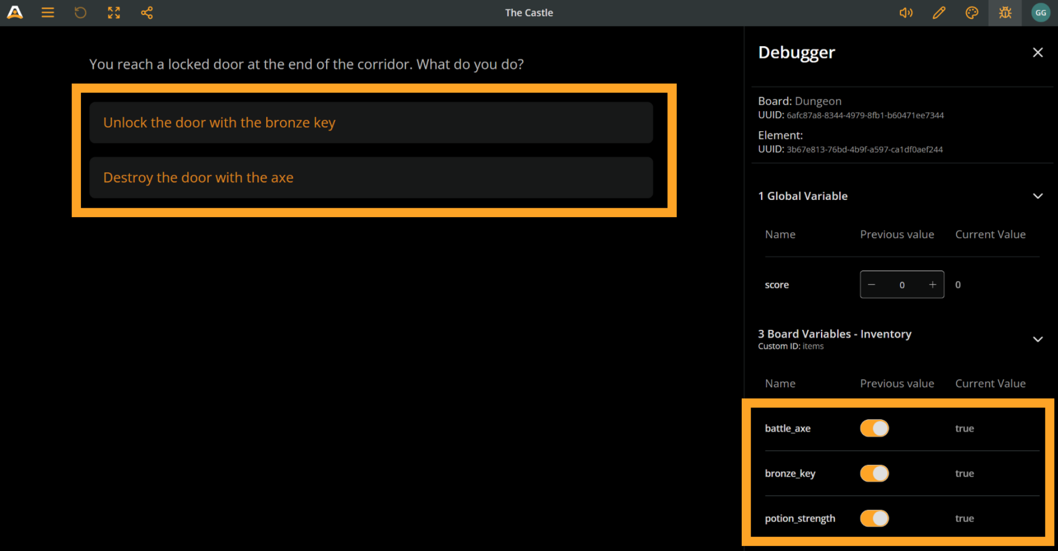Click the score value input field
Image resolution: width=1058 pixels, height=551 pixels.
point(902,285)
